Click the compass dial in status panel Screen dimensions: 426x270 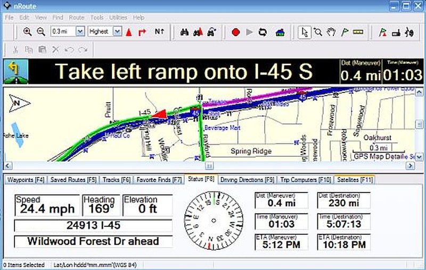coord(214,221)
